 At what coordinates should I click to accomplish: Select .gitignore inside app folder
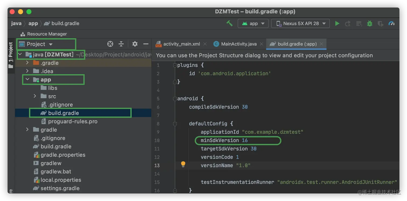point(57,105)
